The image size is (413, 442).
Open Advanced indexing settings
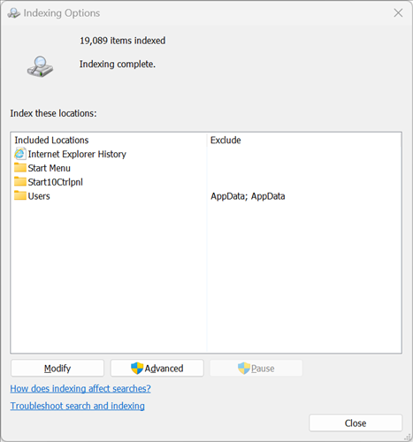point(157,368)
